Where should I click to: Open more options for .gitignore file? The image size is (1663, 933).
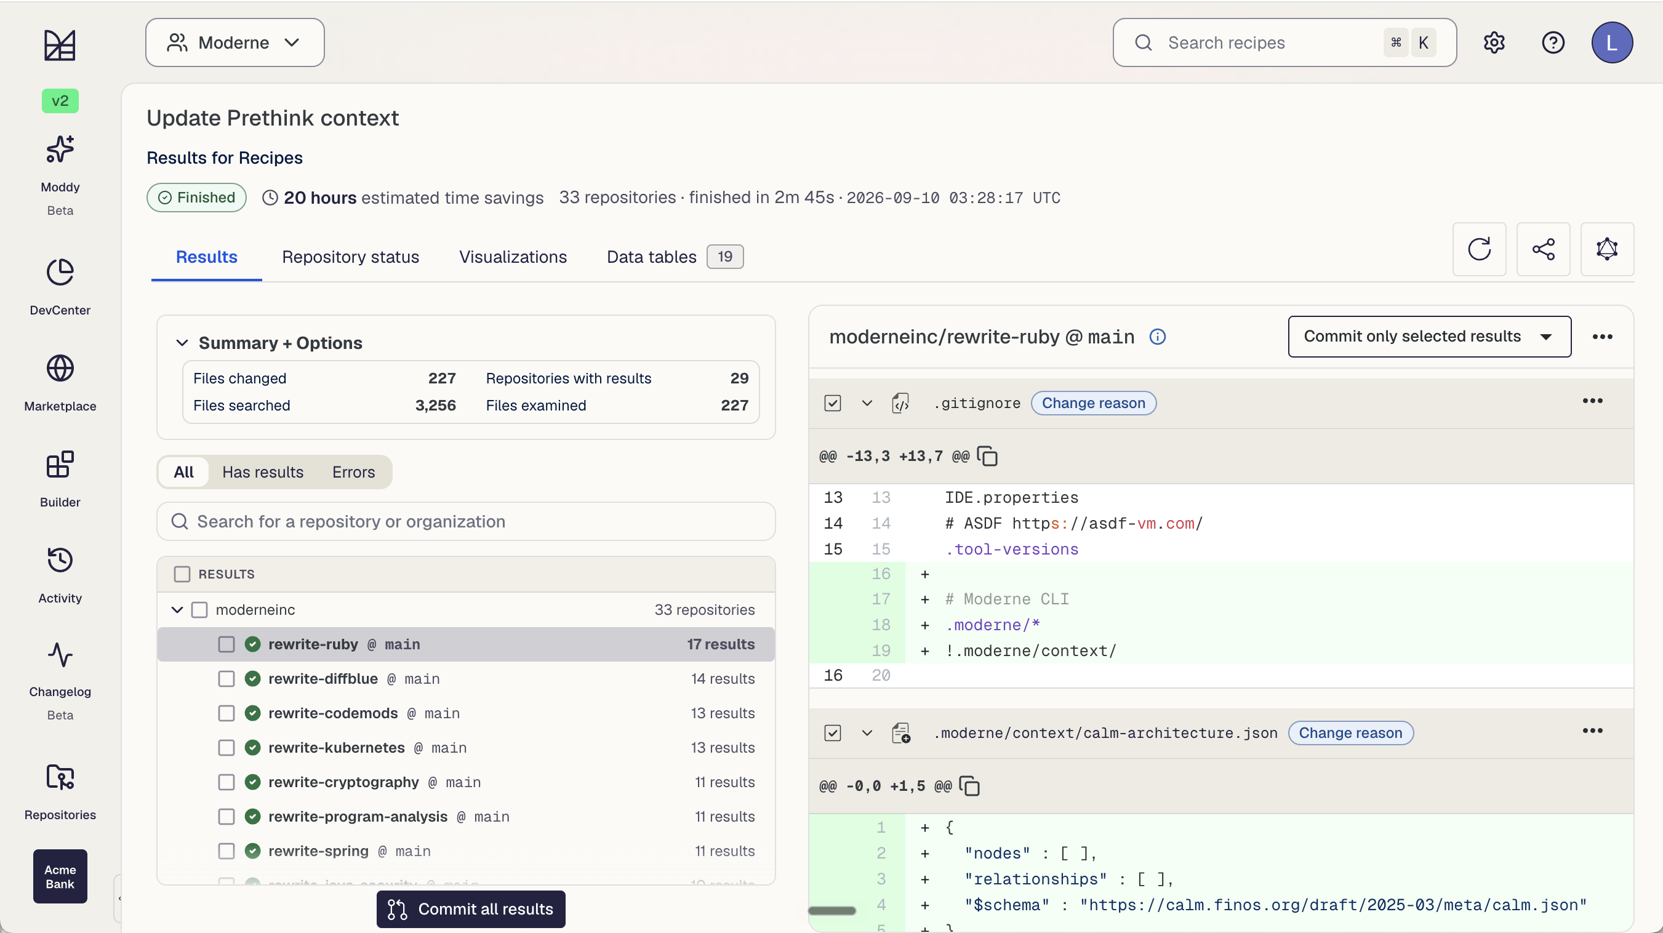[x=1592, y=402]
